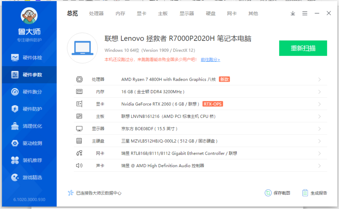Click the 保存截图 label

[282, 193]
